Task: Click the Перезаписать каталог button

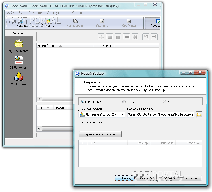Action: click(x=100, y=134)
